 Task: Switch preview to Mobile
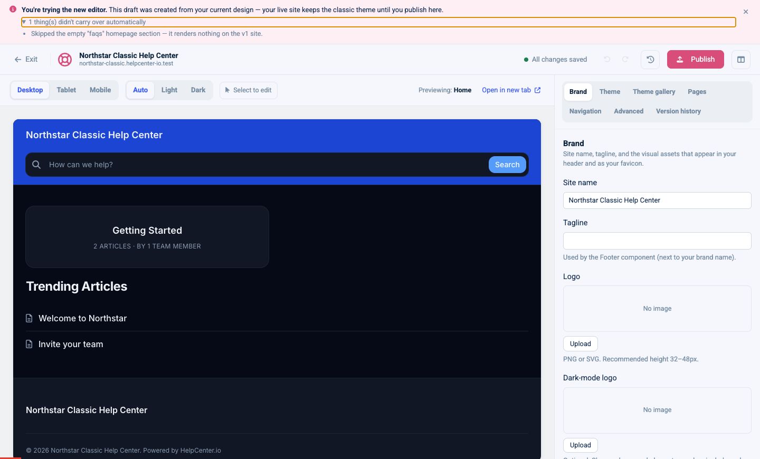tap(100, 90)
